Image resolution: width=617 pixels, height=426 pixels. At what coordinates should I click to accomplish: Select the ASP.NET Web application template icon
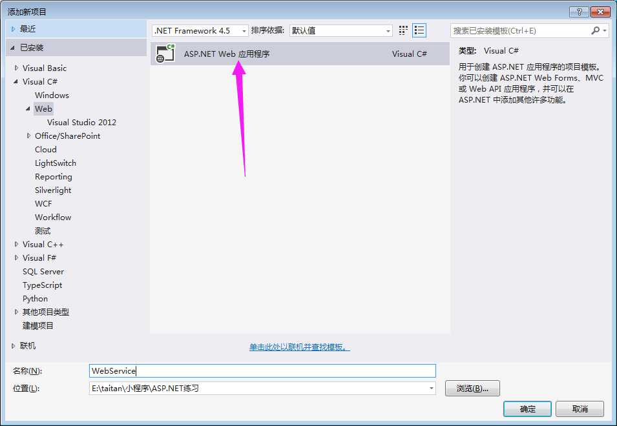point(165,54)
